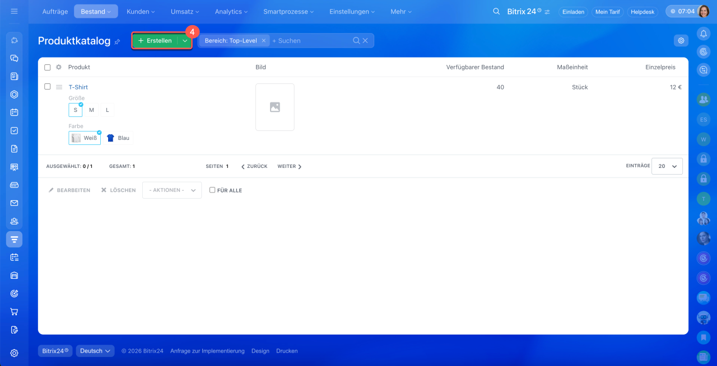Focus the Suchen filter input field
The image size is (717, 366).
[x=310, y=41]
